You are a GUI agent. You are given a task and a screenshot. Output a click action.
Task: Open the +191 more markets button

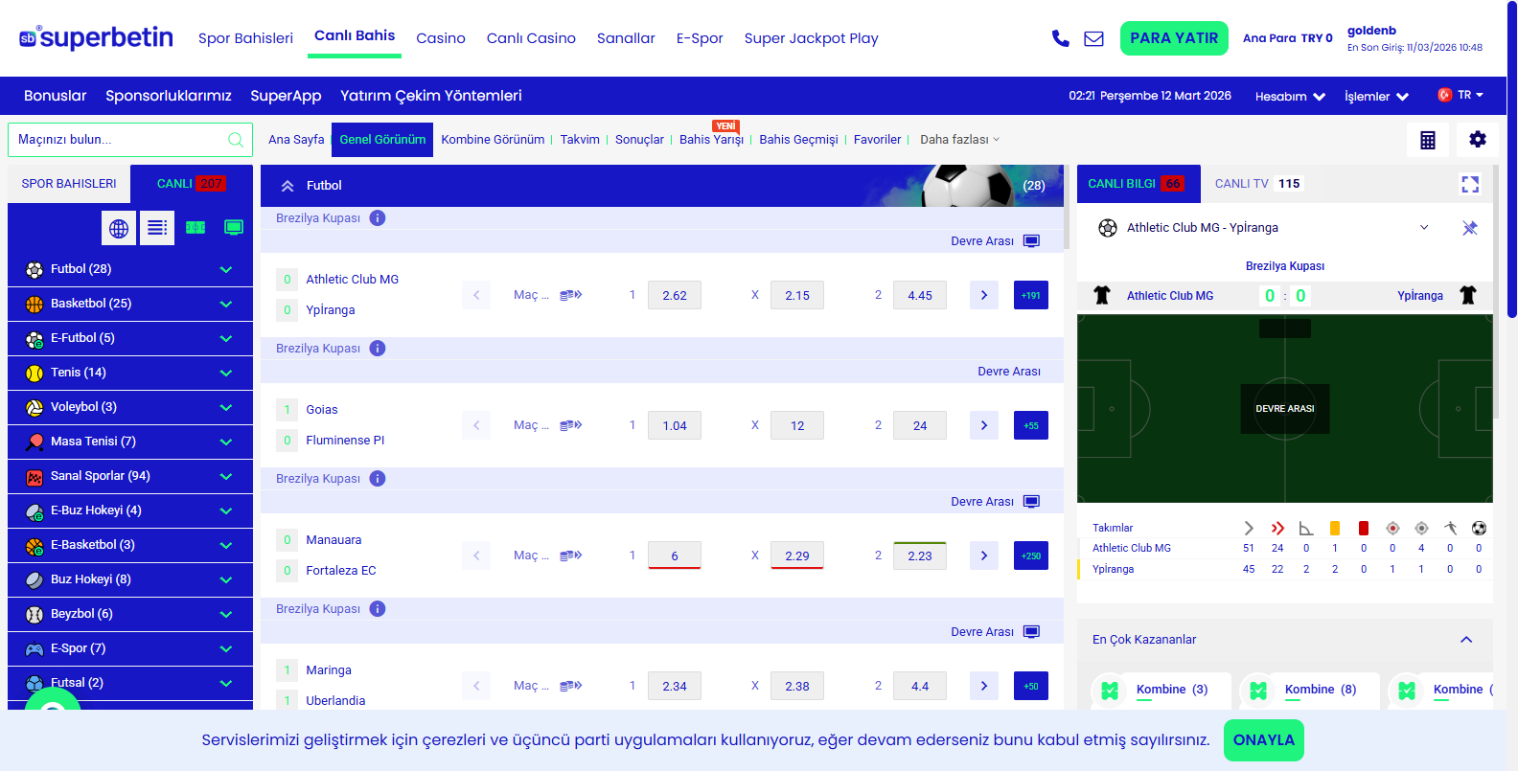point(1031,295)
